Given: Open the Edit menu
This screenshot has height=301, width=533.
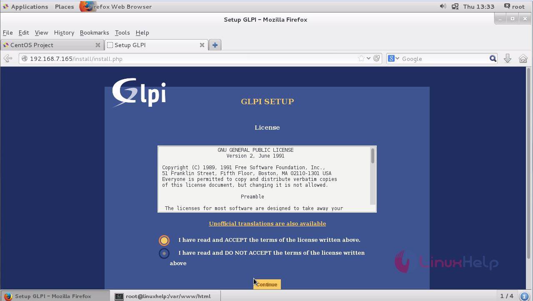Looking at the screenshot, I should point(24,33).
